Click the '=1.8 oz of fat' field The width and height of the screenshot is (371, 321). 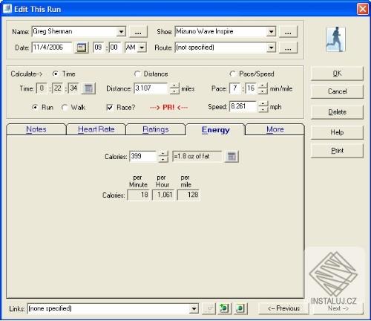coord(197,157)
